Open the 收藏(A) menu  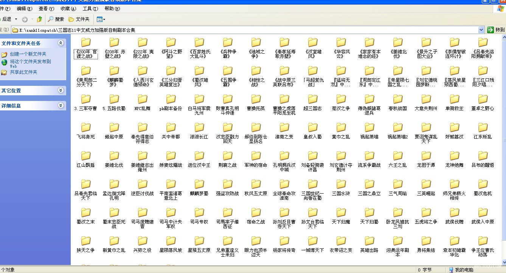68,9
